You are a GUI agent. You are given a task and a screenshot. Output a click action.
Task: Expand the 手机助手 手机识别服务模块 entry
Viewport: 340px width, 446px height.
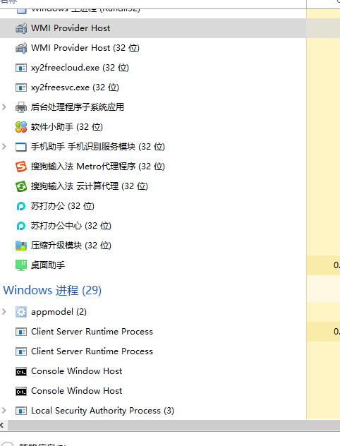[4, 147]
